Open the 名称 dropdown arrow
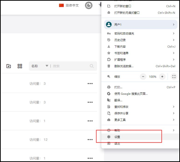The image size is (180, 162). (x=47, y=66)
